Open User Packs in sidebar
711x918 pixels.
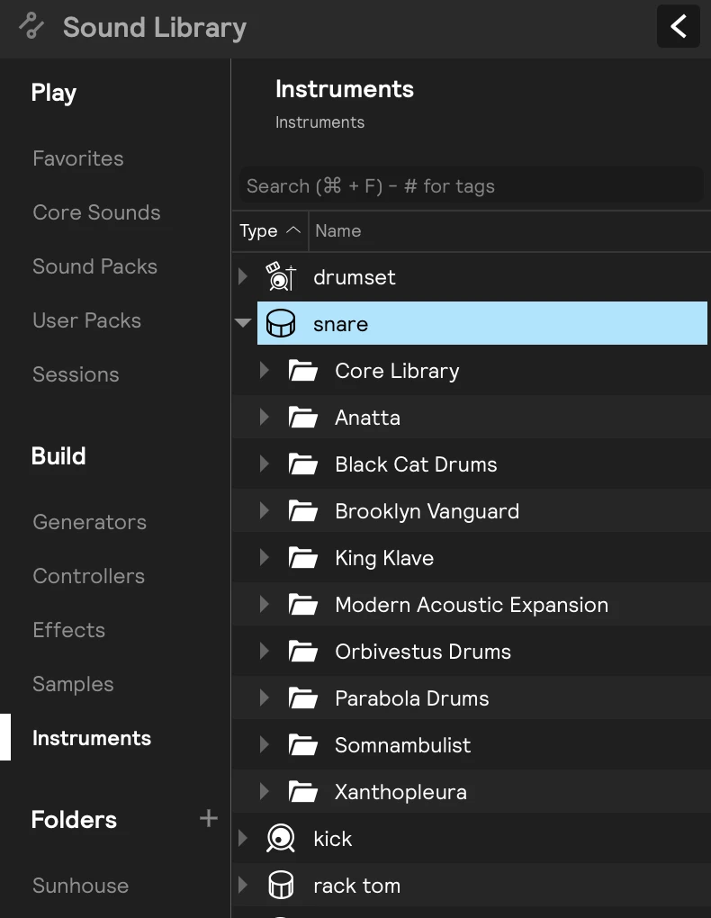pos(86,320)
